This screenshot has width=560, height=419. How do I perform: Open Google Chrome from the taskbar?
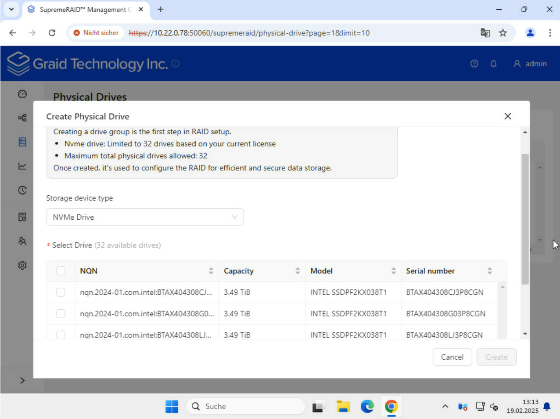pos(391,407)
